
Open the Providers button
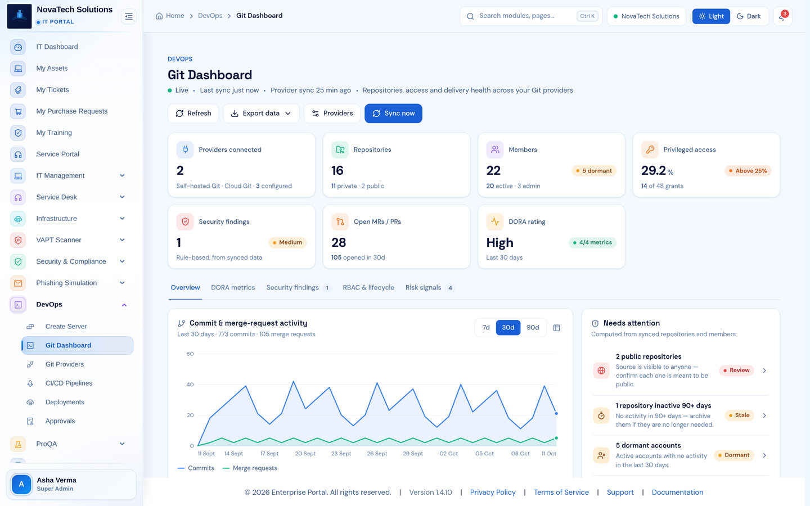[x=332, y=114]
